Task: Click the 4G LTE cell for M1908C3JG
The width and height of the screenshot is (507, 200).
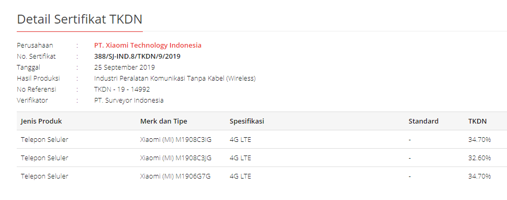Action: pyautogui.click(x=240, y=158)
